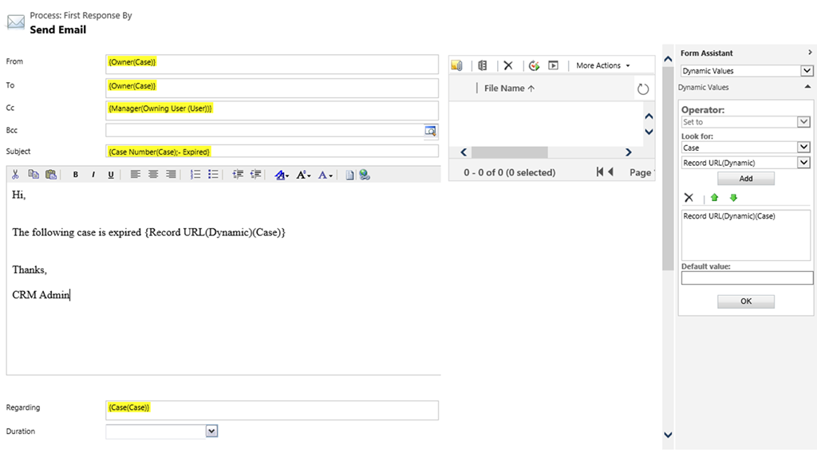Open the Record URL(Dynamic) field dropdown
The width and height of the screenshot is (817, 453).
click(804, 163)
